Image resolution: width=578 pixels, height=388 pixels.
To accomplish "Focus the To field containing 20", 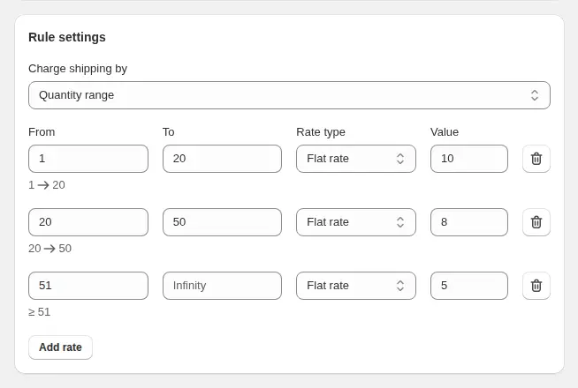I will (x=223, y=159).
